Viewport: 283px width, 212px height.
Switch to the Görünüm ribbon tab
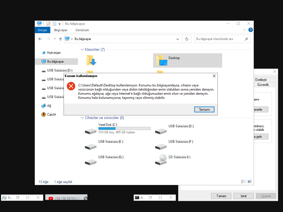[82, 30]
